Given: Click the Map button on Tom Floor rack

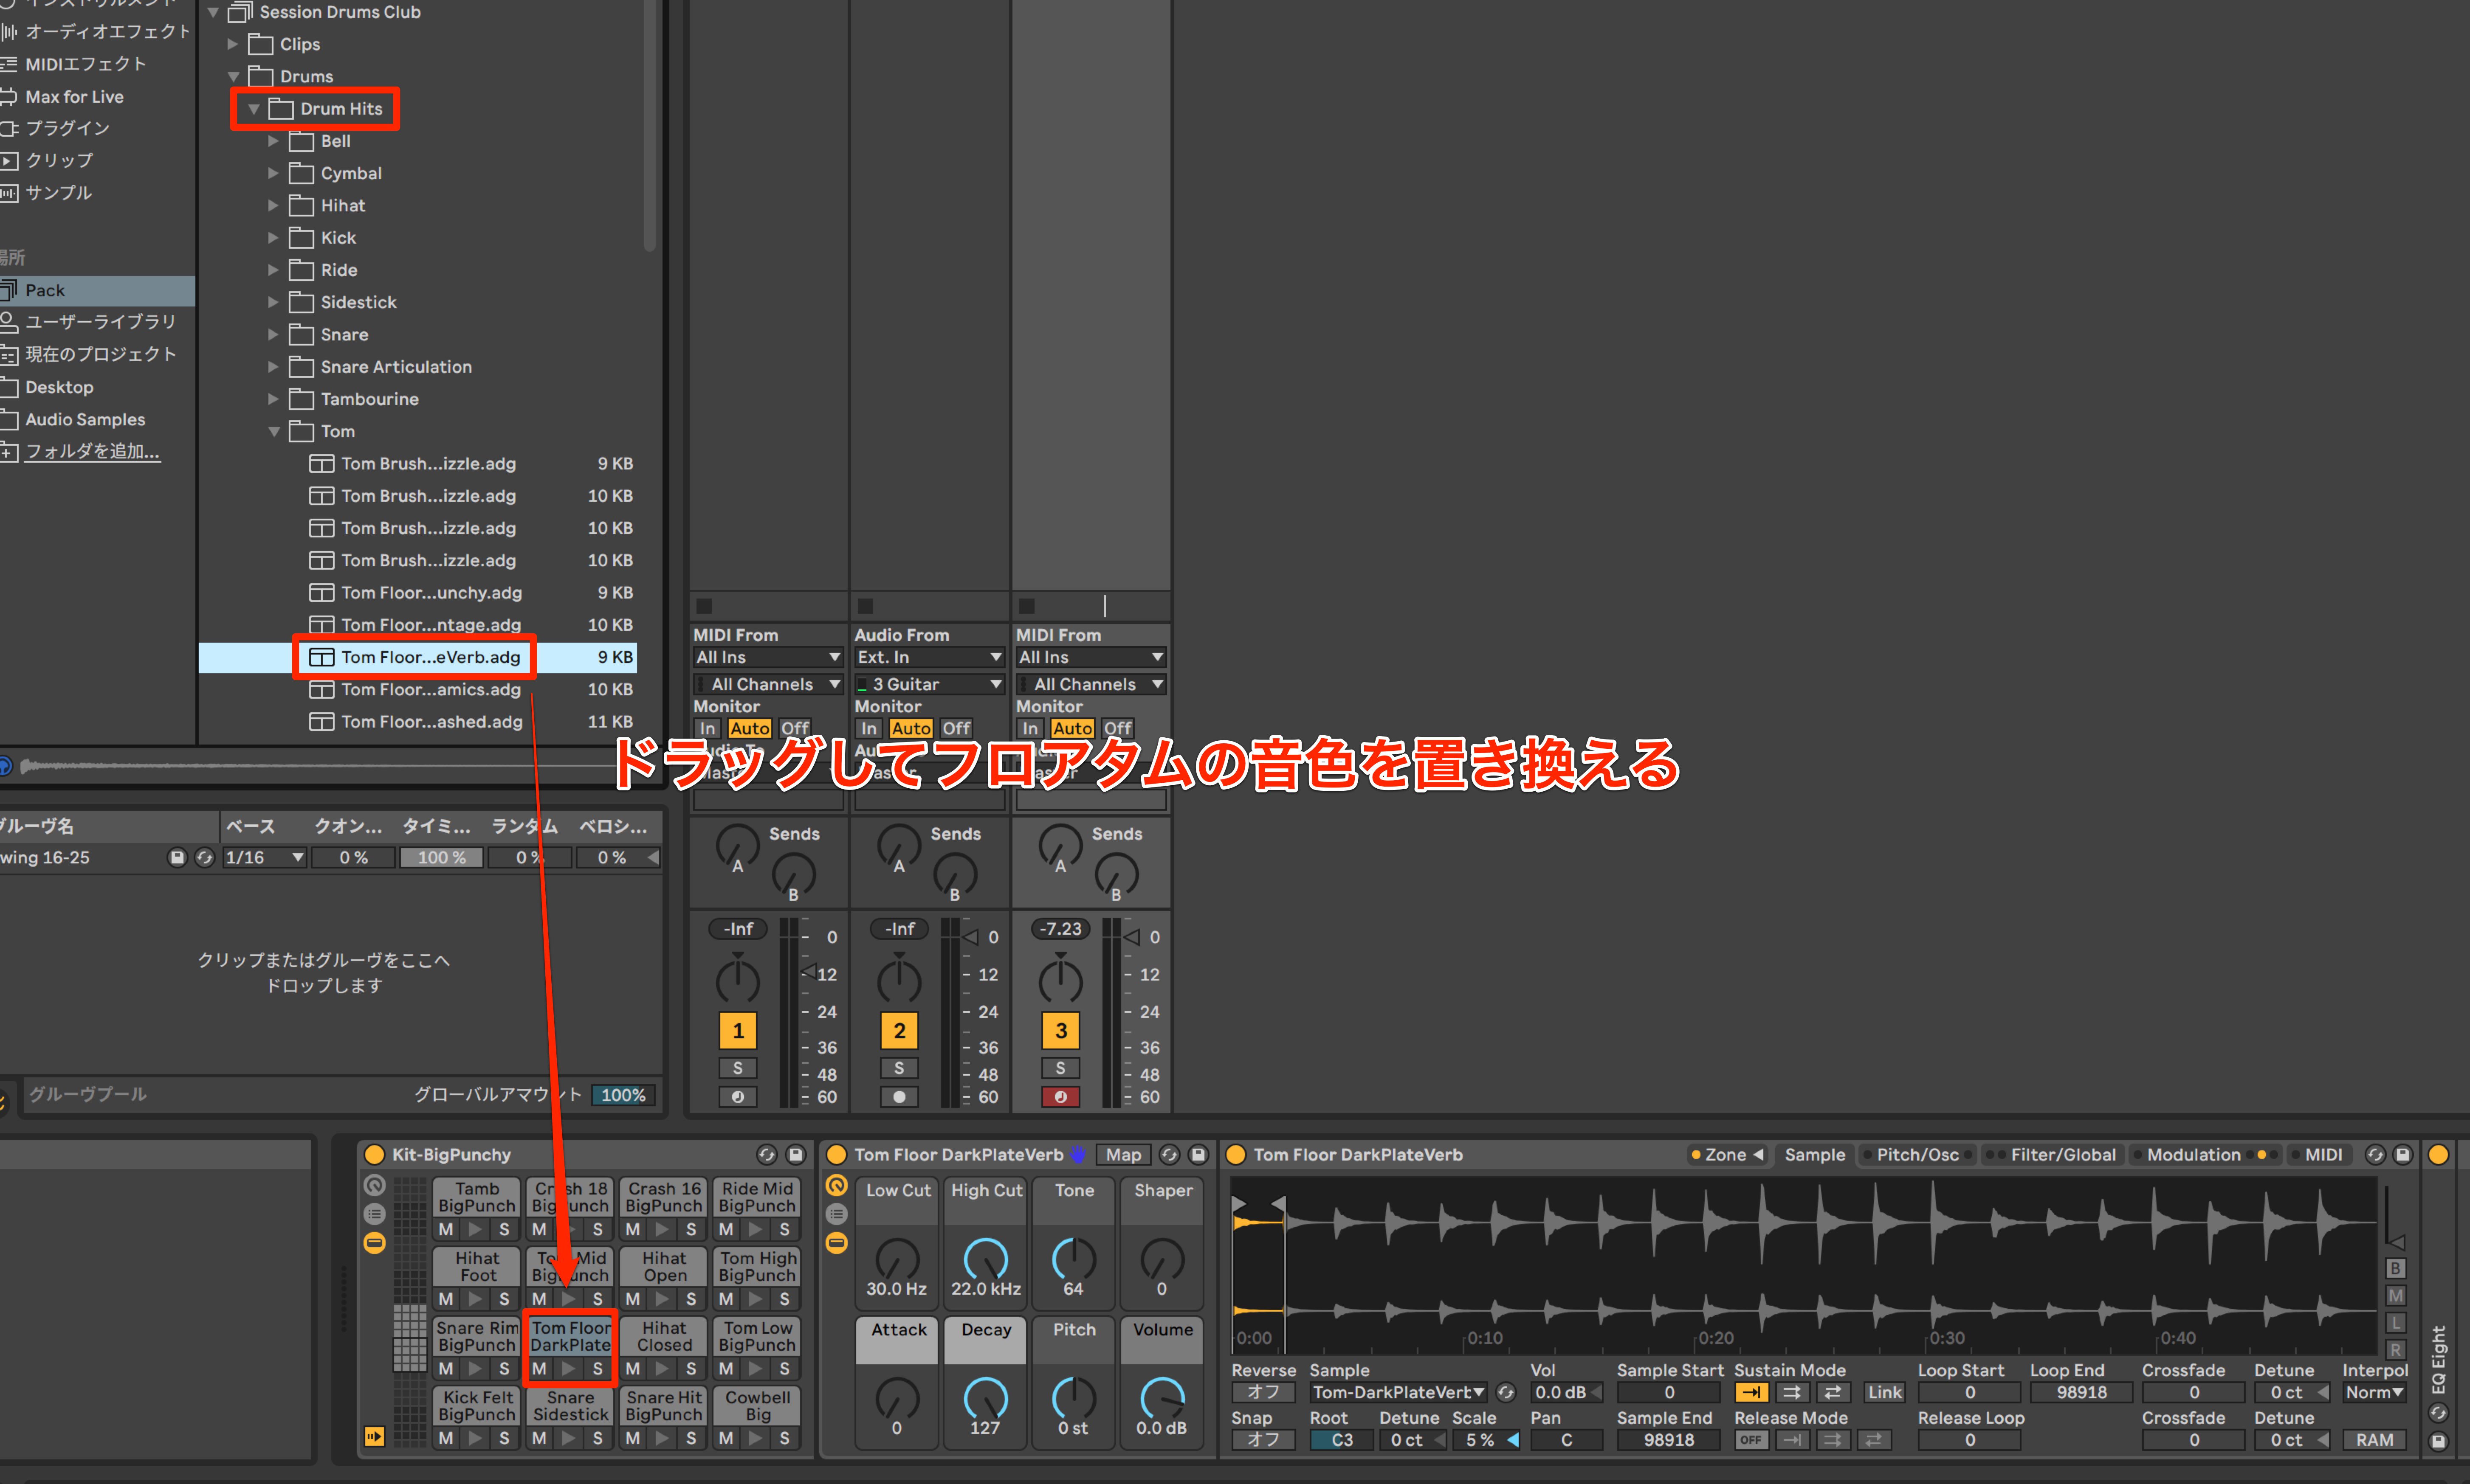Looking at the screenshot, I should [x=1123, y=1154].
